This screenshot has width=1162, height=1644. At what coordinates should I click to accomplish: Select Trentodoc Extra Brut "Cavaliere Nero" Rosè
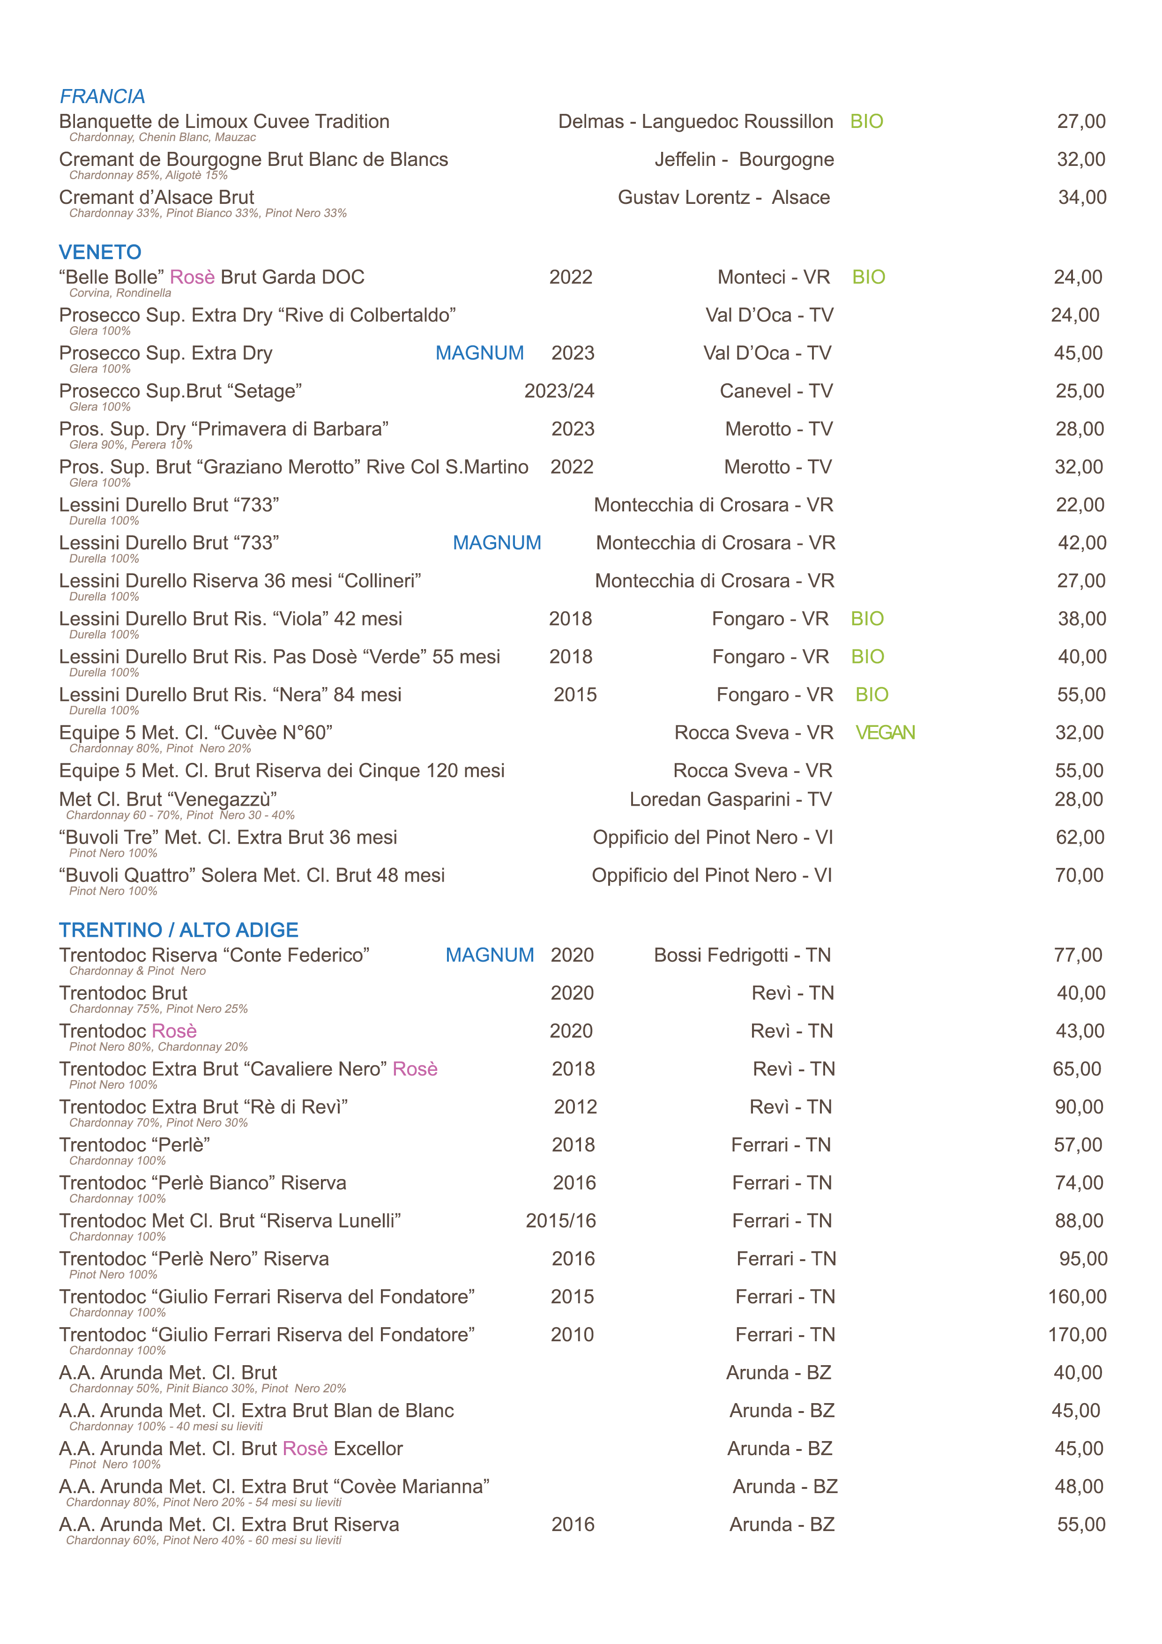click(248, 1069)
